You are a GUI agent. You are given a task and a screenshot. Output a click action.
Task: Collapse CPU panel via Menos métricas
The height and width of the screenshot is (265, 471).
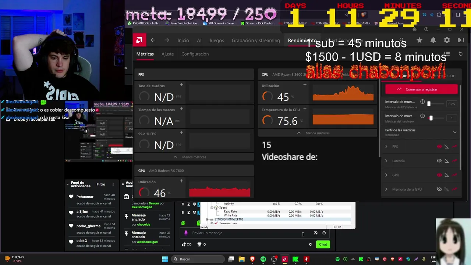314,133
